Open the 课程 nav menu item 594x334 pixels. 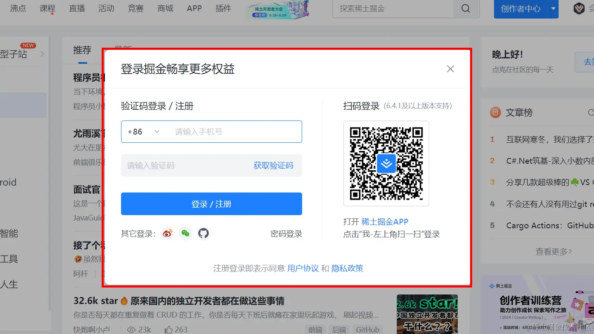point(47,8)
